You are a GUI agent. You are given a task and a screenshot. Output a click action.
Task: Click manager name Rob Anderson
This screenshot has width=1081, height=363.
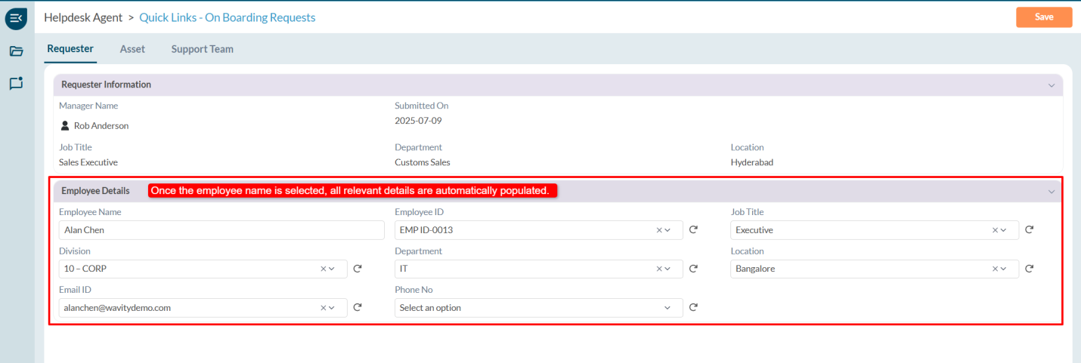click(x=101, y=126)
